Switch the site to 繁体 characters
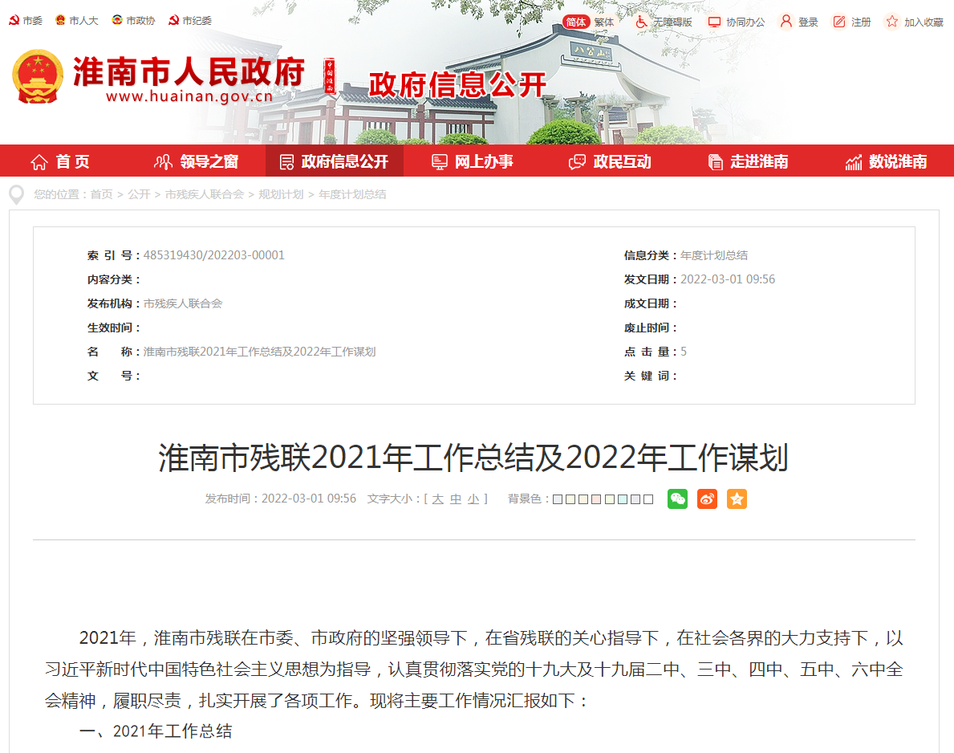The width and height of the screenshot is (954, 753). point(603,22)
